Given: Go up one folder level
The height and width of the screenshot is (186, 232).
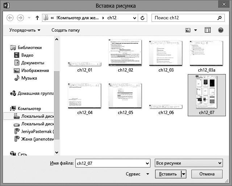Looking at the screenshot, I should 37,18.
